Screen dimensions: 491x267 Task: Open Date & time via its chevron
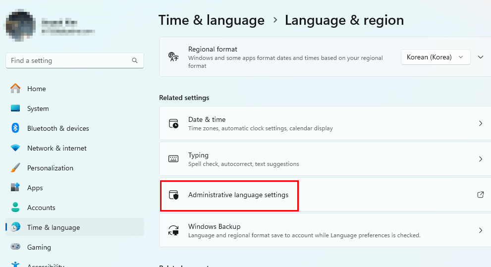click(481, 123)
